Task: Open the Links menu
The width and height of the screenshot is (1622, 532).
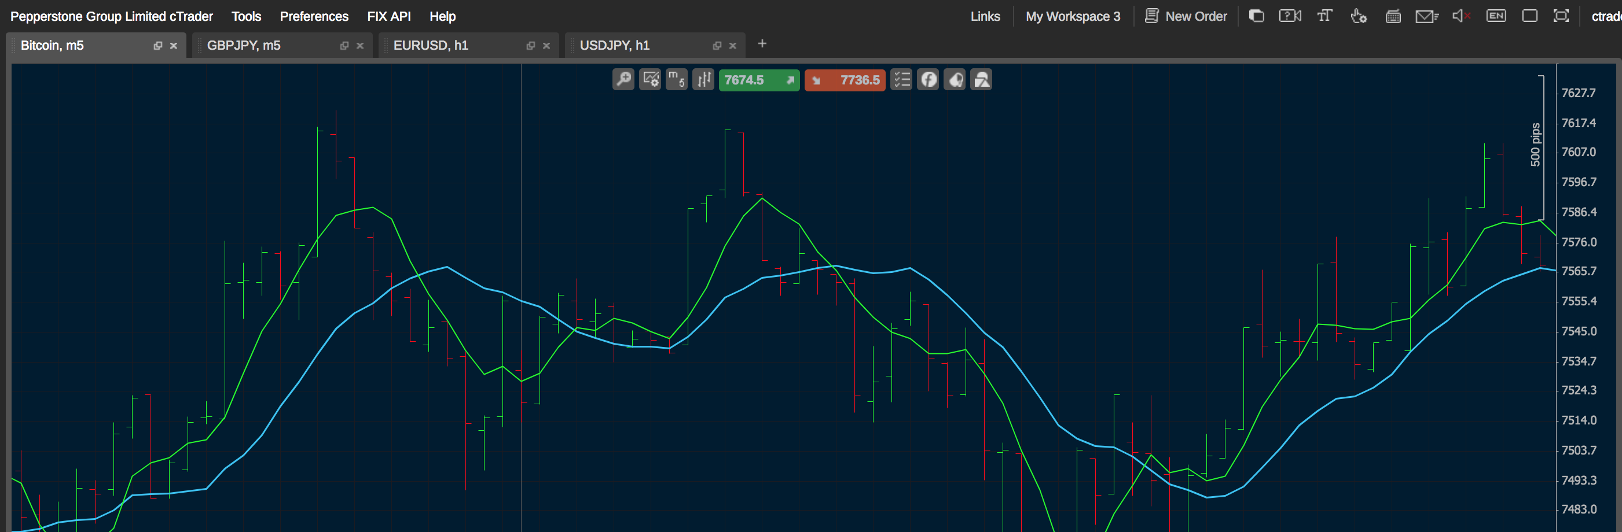Action: (x=985, y=16)
